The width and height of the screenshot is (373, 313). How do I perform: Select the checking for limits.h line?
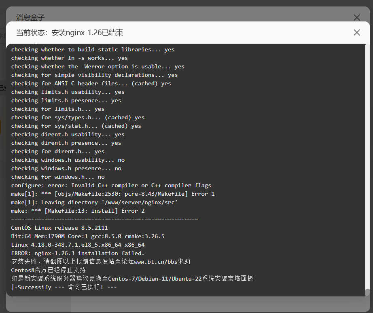point(57,109)
